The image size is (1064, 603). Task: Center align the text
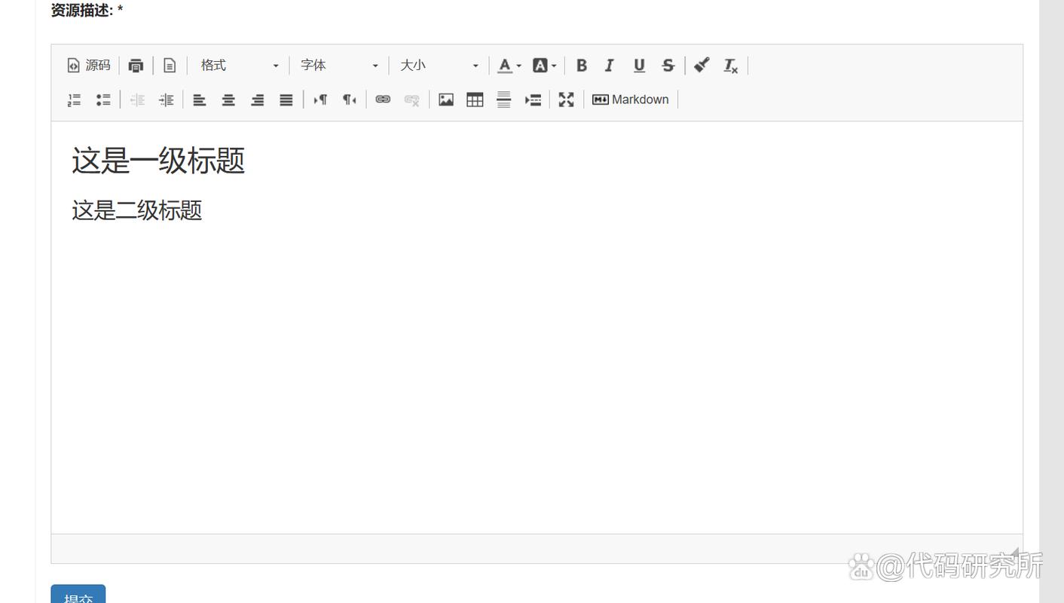228,99
